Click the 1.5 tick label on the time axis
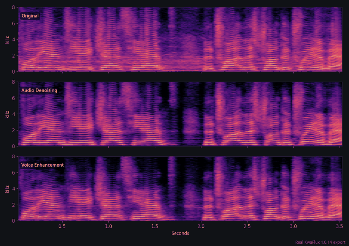 155,226
